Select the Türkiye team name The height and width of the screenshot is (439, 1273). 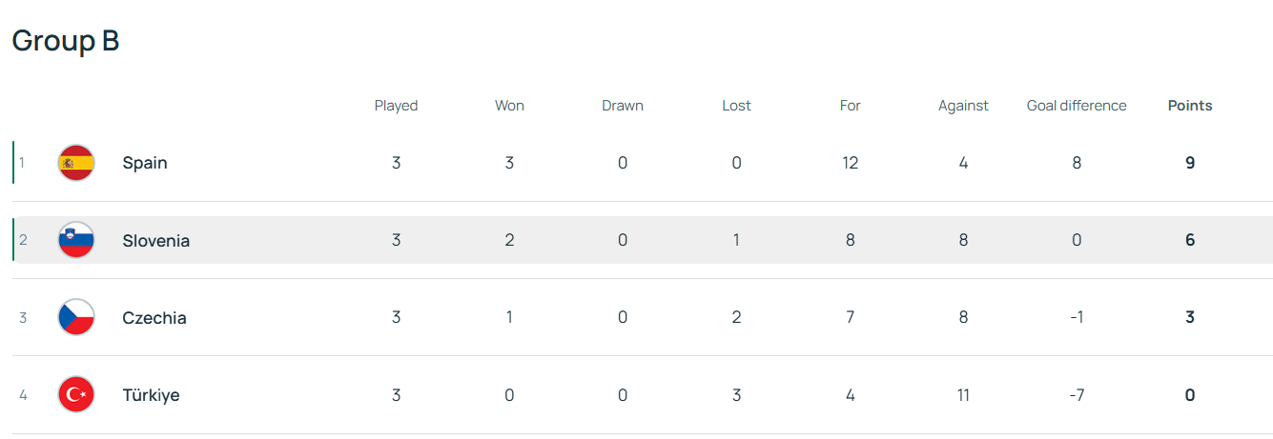pyautogui.click(x=151, y=395)
